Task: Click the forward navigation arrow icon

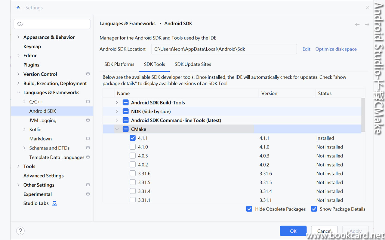Action: [x=367, y=24]
